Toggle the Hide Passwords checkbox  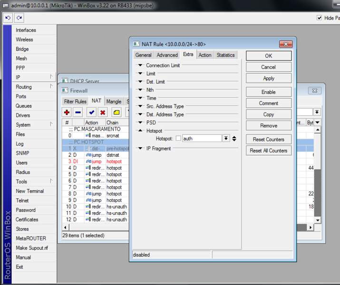(319, 18)
